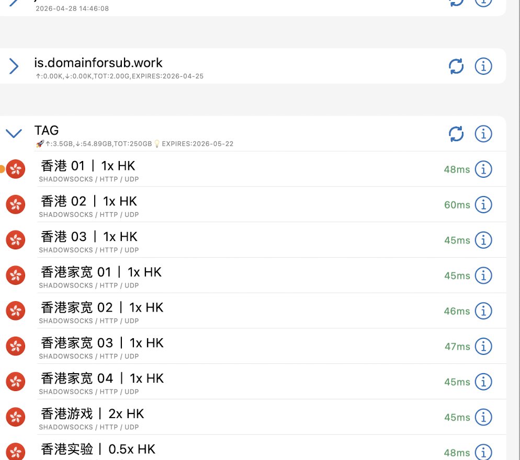Open info for 香港实验 0.5x node

[483, 452]
